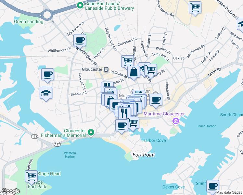Screen dimensions: 243x195
Task: Click Railroad Ave road label
Action: pyautogui.click(x=120, y=74)
